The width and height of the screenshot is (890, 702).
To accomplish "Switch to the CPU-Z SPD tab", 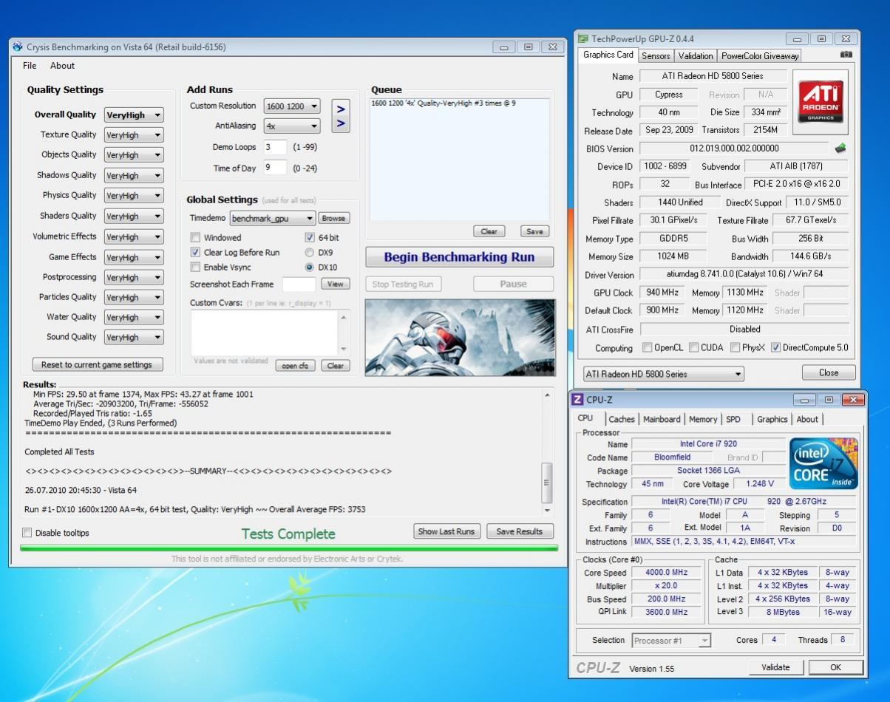I will (733, 420).
